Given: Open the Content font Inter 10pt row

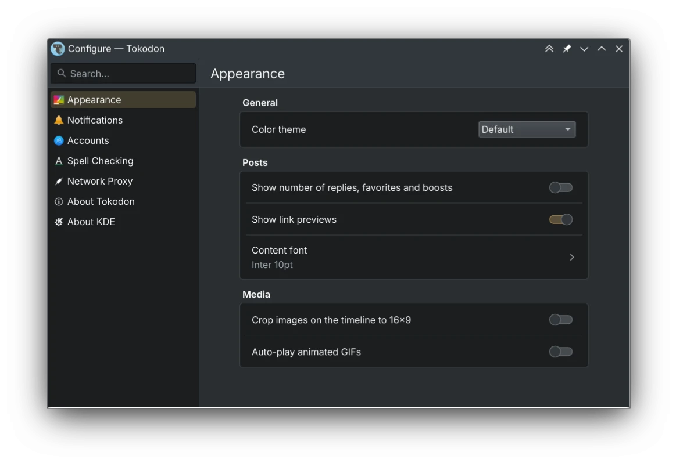Looking at the screenshot, I should tap(414, 257).
